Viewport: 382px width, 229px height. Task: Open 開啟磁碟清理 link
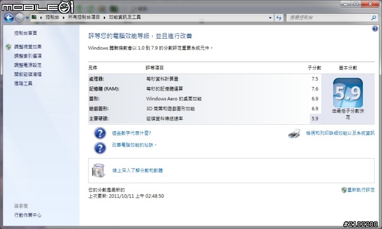click(x=28, y=74)
